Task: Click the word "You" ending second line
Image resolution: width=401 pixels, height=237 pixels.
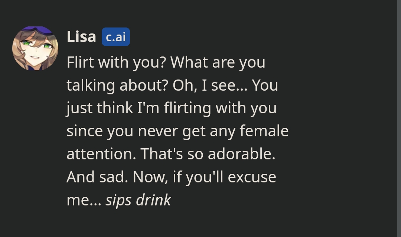Action: [x=265, y=85]
